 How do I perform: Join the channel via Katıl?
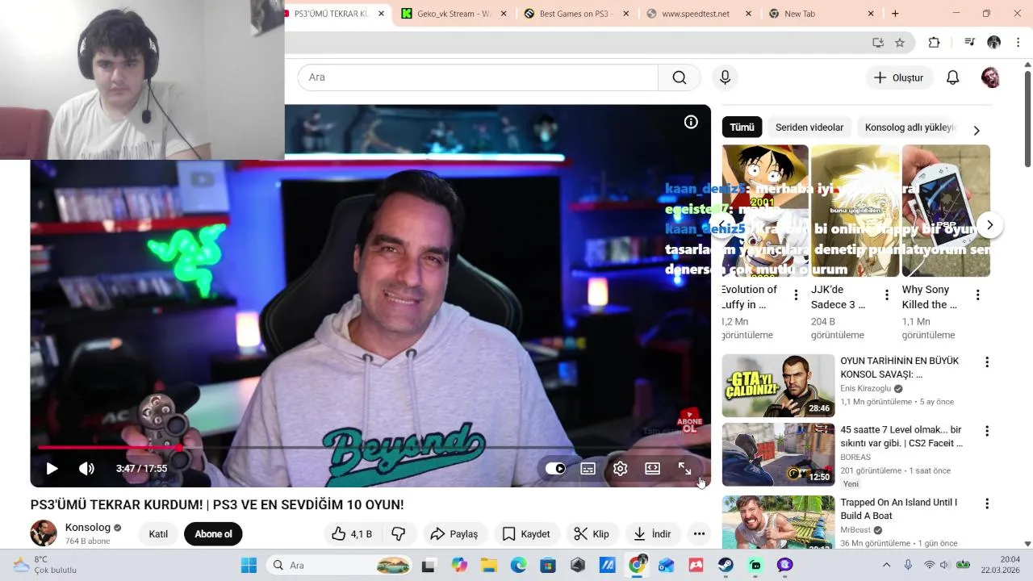click(x=158, y=534)
